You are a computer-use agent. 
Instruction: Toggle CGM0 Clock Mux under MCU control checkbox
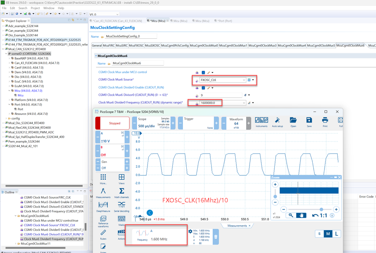(203, 72)
